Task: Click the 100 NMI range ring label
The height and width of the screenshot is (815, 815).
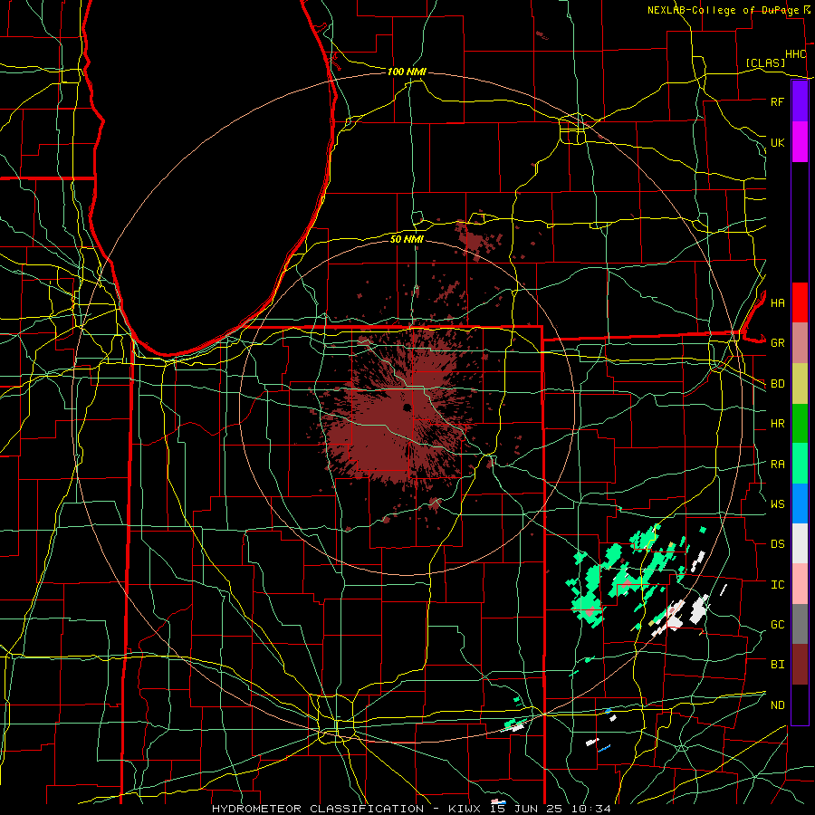Action: click(x=407, y=72)
